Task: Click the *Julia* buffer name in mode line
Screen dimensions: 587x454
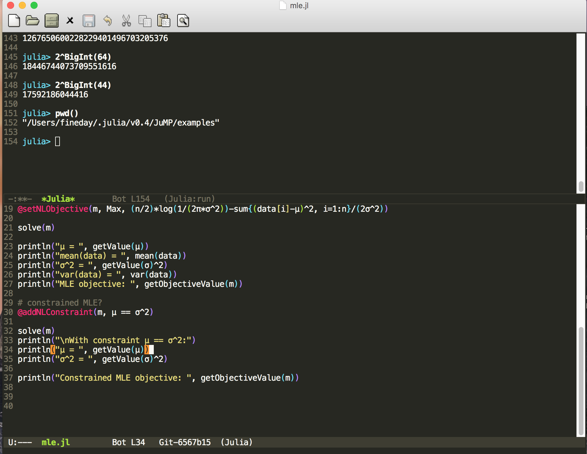Action: (58, 199)
